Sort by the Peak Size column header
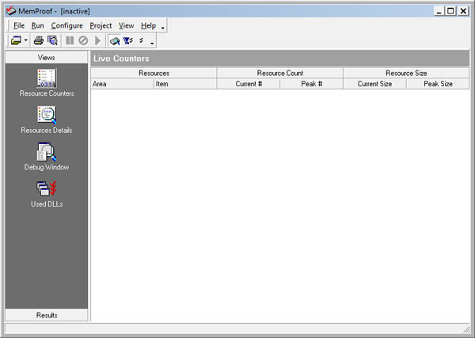The height and width of the screenshot is (338, 475). pos(438,83)
